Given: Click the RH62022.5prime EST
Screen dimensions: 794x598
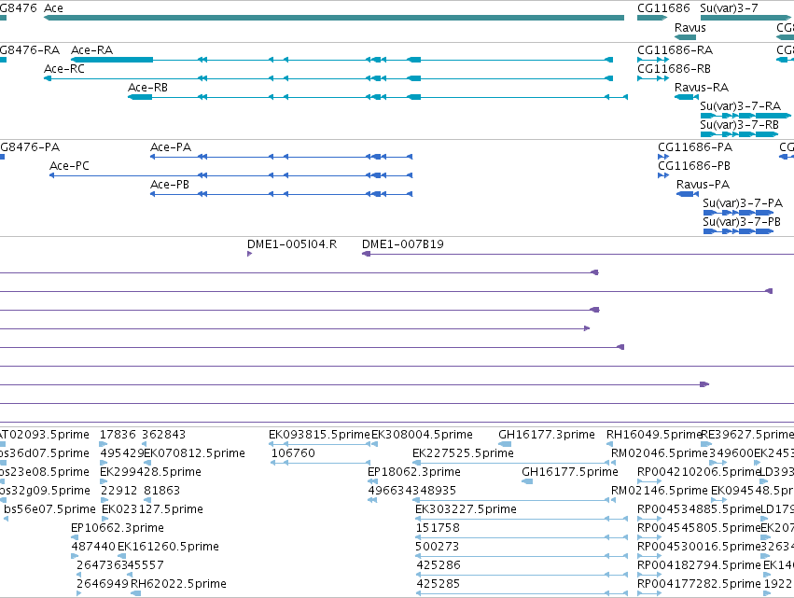Looking at the screenshot, I should pyautogui.click(x=135, y=593).
